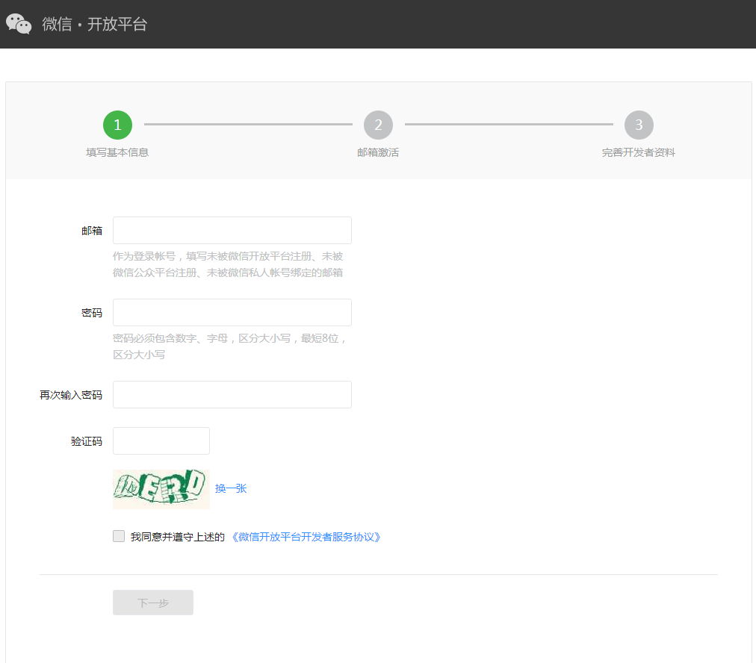Click the 验证码 field label

coord(87,441)
